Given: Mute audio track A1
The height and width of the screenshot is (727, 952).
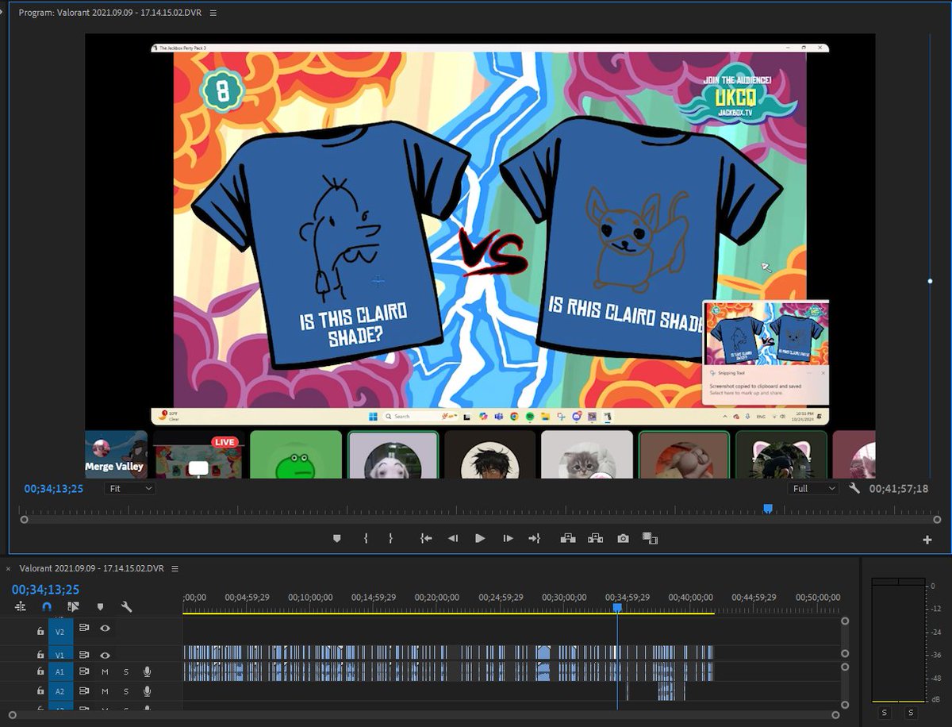Looking at the screenshot, I should 105,671.
